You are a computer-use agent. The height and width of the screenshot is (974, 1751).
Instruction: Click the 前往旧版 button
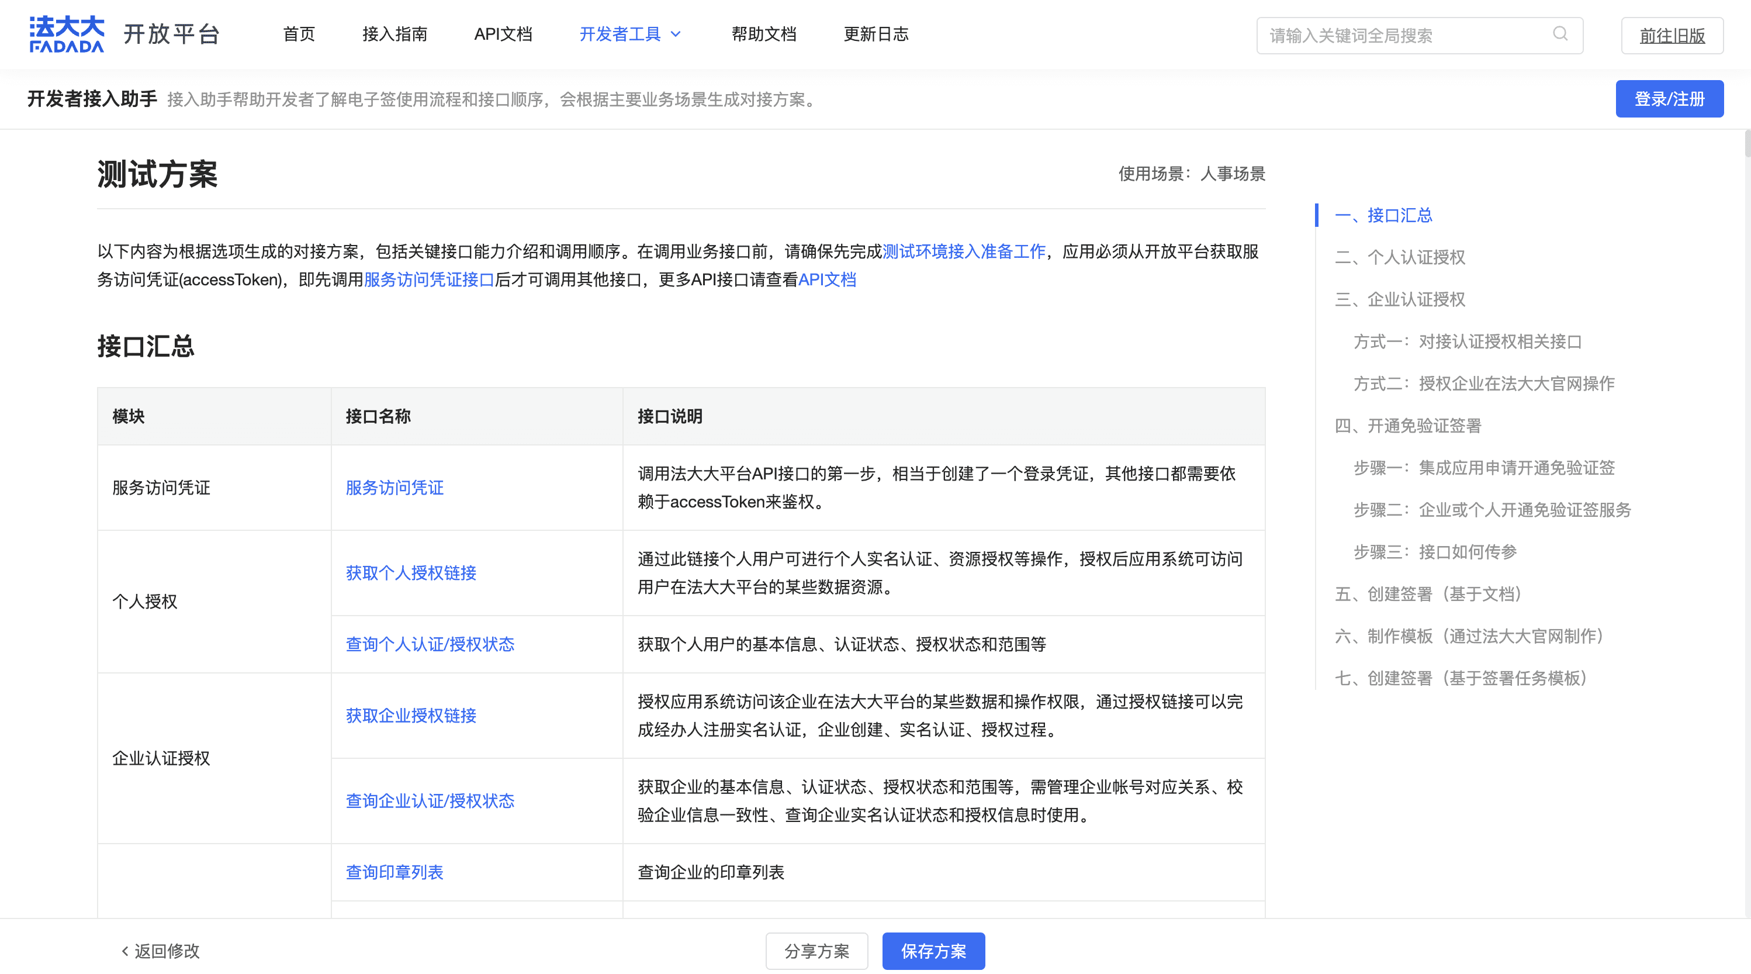(1672, 35)
